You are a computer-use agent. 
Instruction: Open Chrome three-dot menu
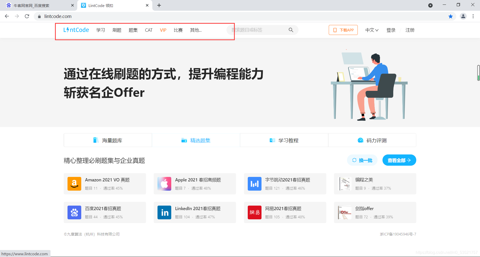473,16
